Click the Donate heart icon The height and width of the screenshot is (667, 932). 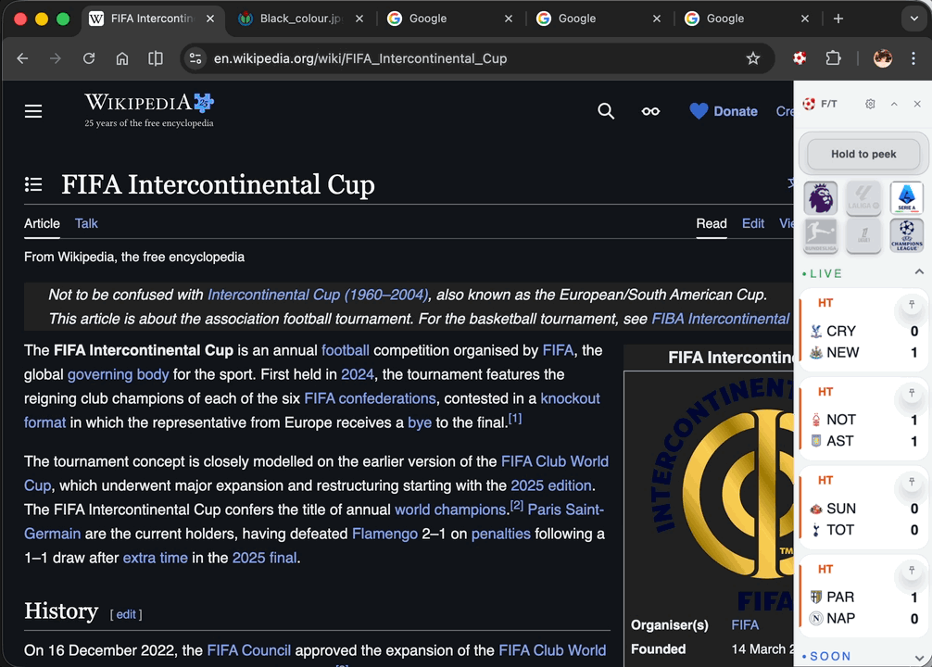point(699,111)
